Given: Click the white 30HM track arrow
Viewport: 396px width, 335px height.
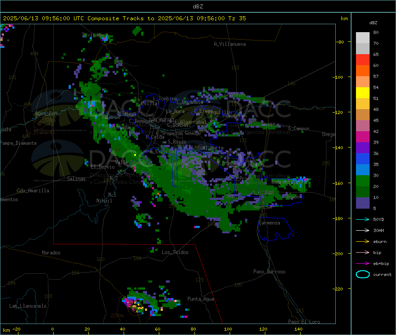Looking at the screenshot, I should pyautogui.click(x=363, y=230).
